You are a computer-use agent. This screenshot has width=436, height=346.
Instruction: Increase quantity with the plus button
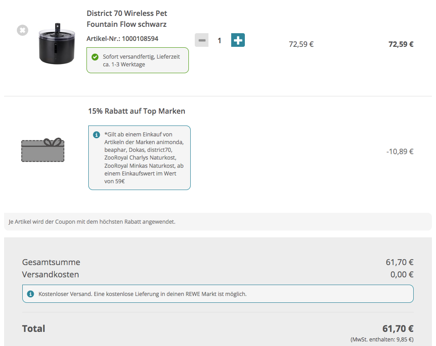click(x=238, y=40)
